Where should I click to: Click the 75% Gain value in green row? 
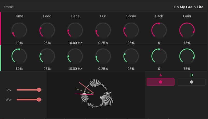(x=187, y=69)
